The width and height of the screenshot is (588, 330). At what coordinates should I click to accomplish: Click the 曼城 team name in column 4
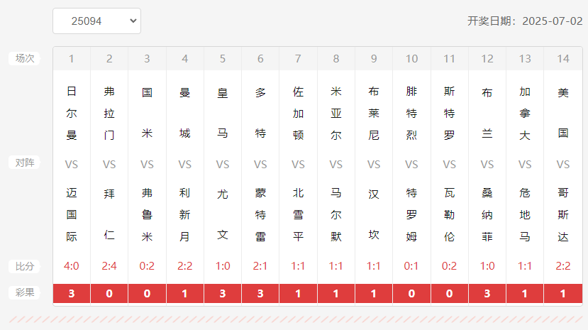(185, 113)
